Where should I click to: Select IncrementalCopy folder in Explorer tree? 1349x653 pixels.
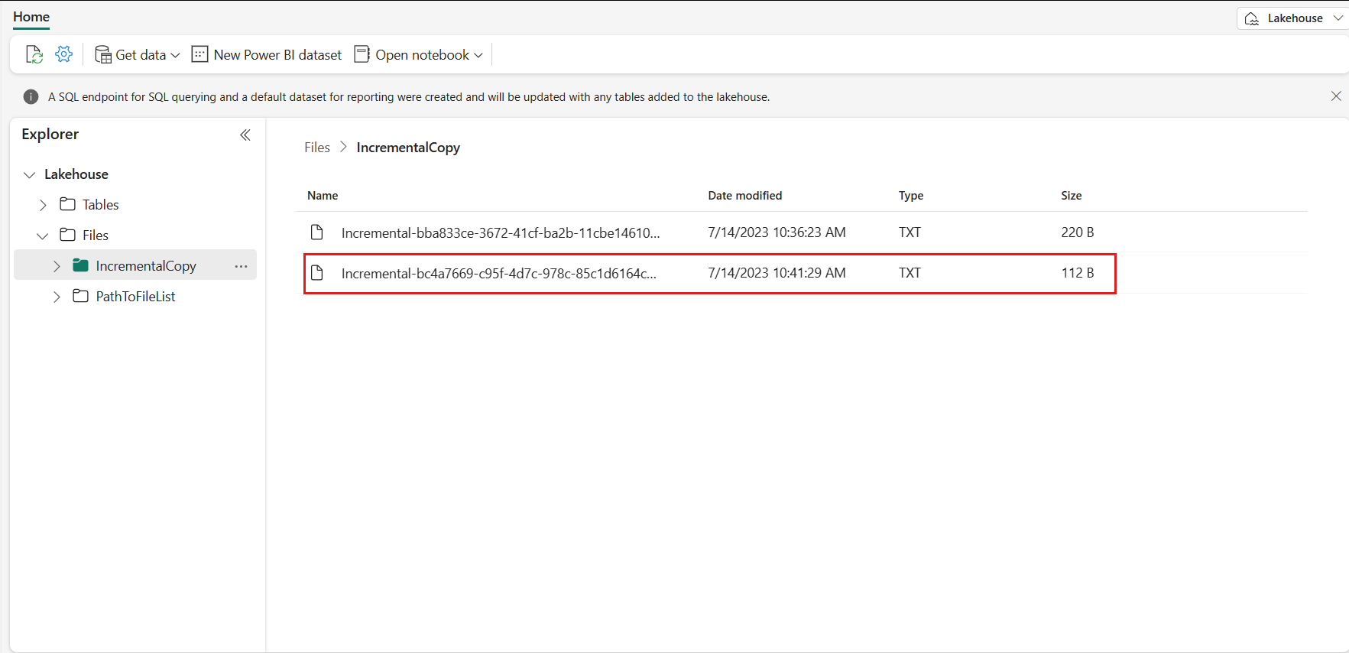pos(146,266)
